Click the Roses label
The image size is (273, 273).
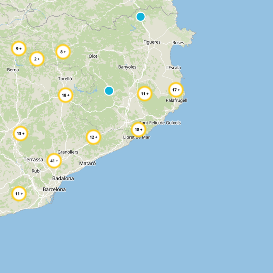point(178,43)
